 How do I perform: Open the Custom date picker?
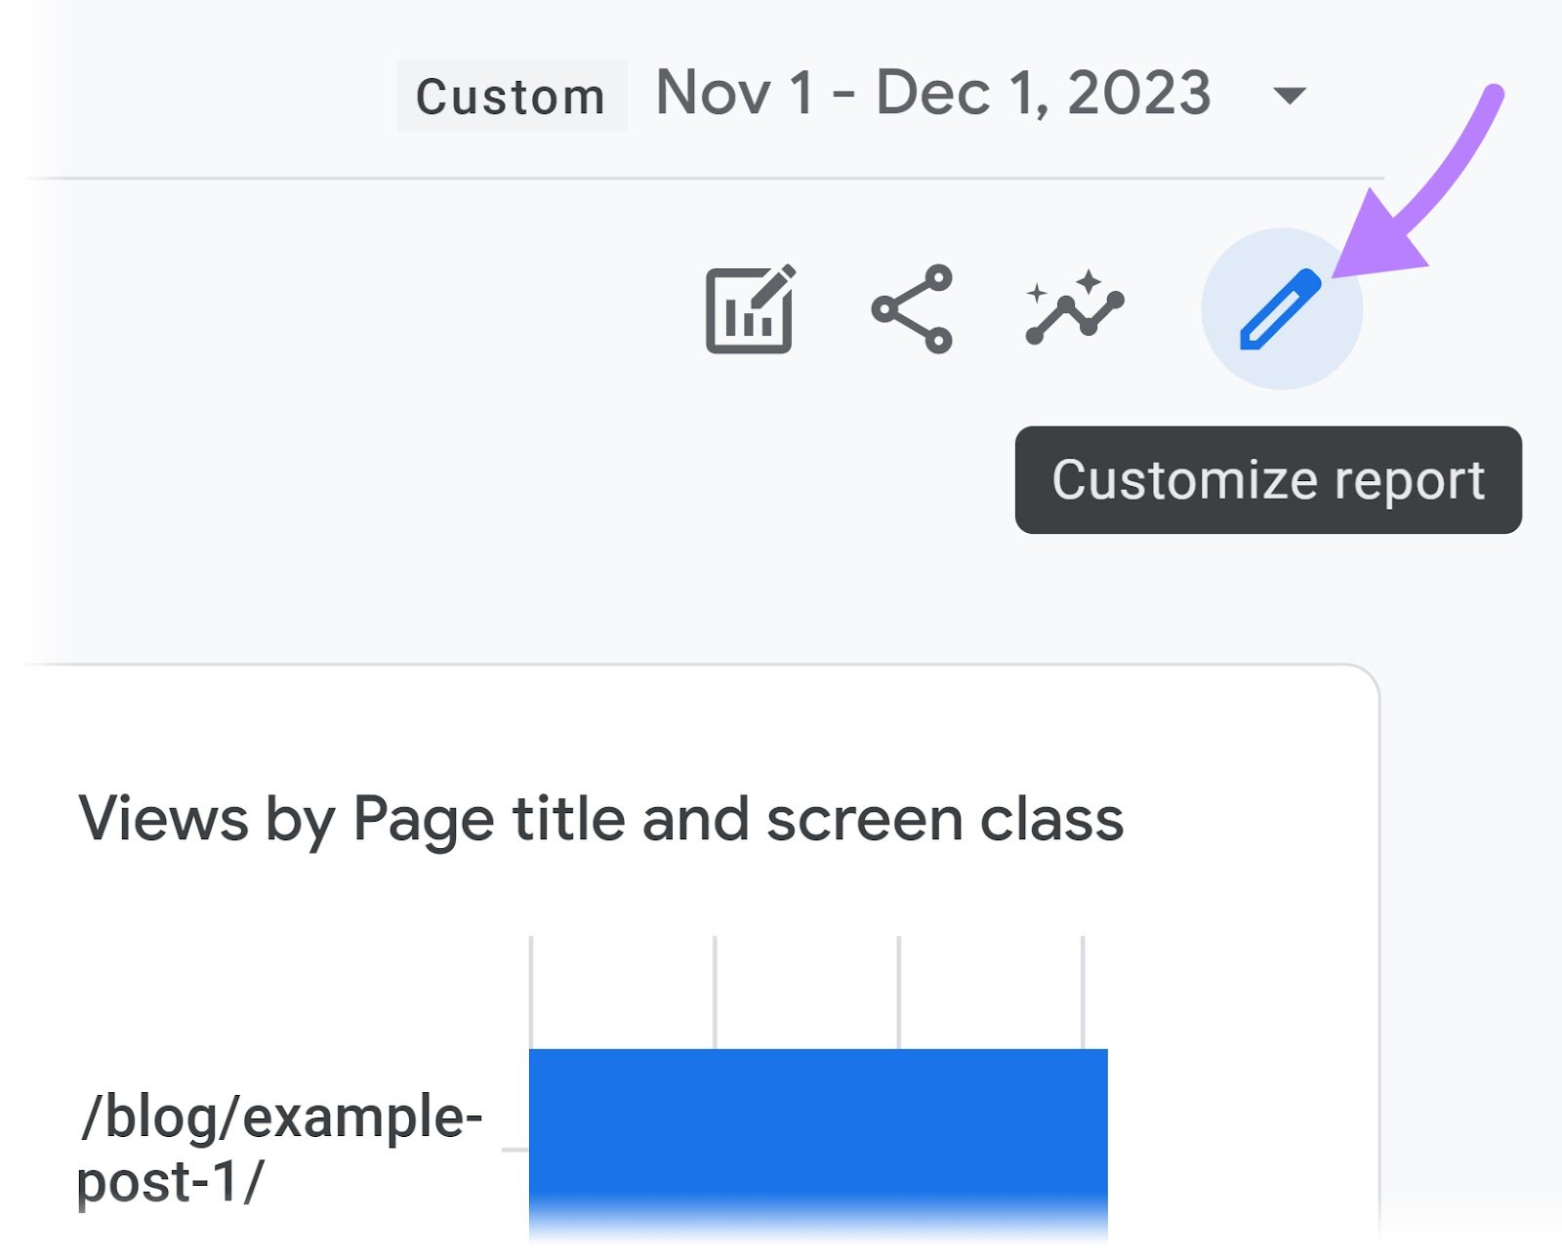(x=510, y=94)
